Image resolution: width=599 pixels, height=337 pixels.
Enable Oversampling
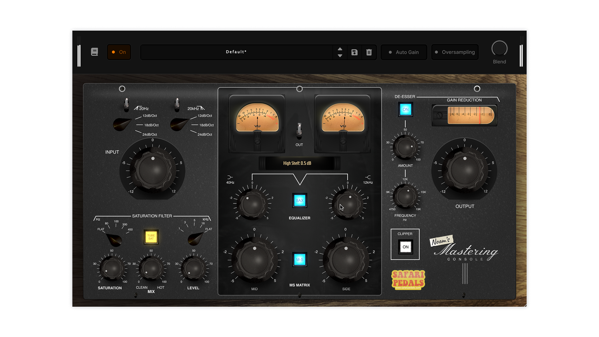[x=455, y=52]
